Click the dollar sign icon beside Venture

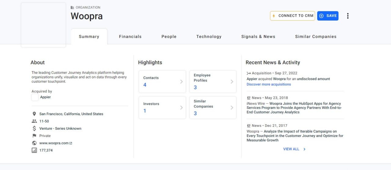(x=34, y=128)
